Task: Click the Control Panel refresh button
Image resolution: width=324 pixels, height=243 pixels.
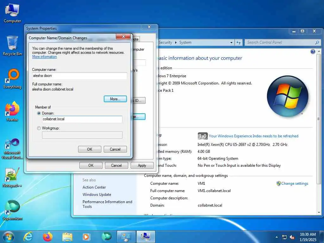Action: tap(239, 42)
